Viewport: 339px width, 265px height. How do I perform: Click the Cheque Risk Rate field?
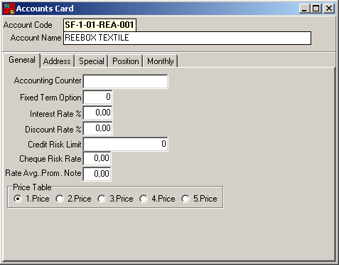coord(97,158)
